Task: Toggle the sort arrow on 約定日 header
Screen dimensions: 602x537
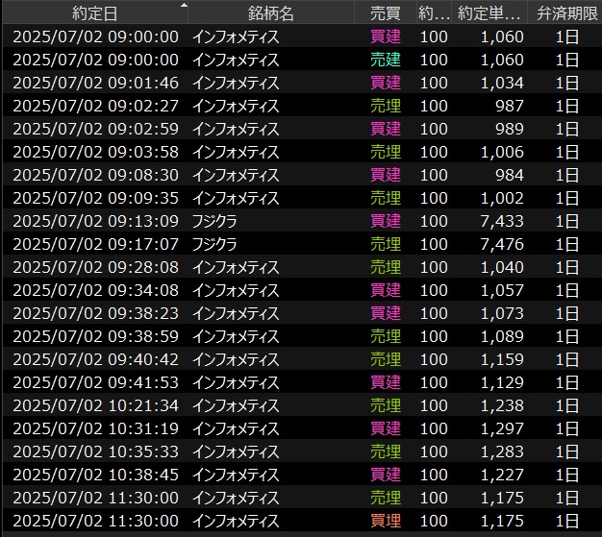Action: [x=184, y=5]
